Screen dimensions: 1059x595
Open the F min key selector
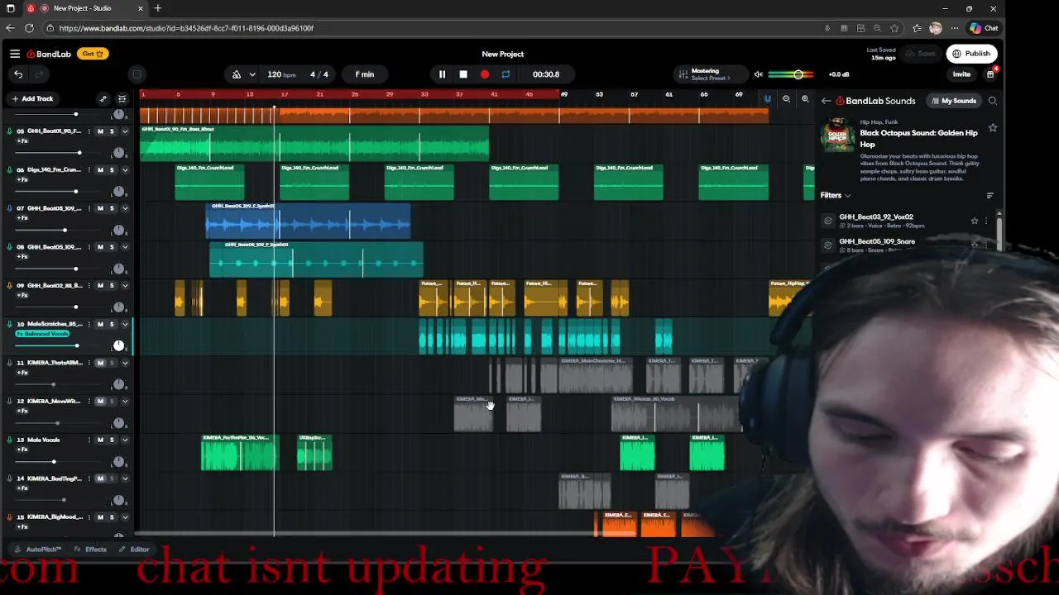[365, 74]
